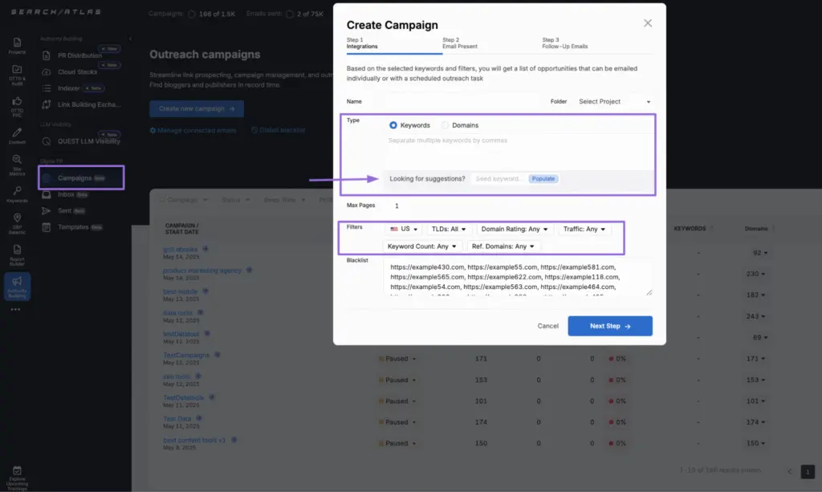Click the Blacklist text area

point(519,279)
